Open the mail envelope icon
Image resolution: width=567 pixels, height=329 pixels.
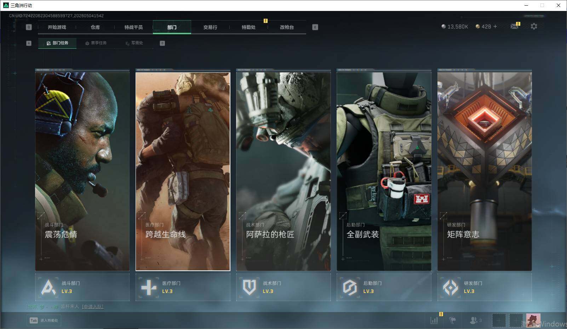(515, 26)
